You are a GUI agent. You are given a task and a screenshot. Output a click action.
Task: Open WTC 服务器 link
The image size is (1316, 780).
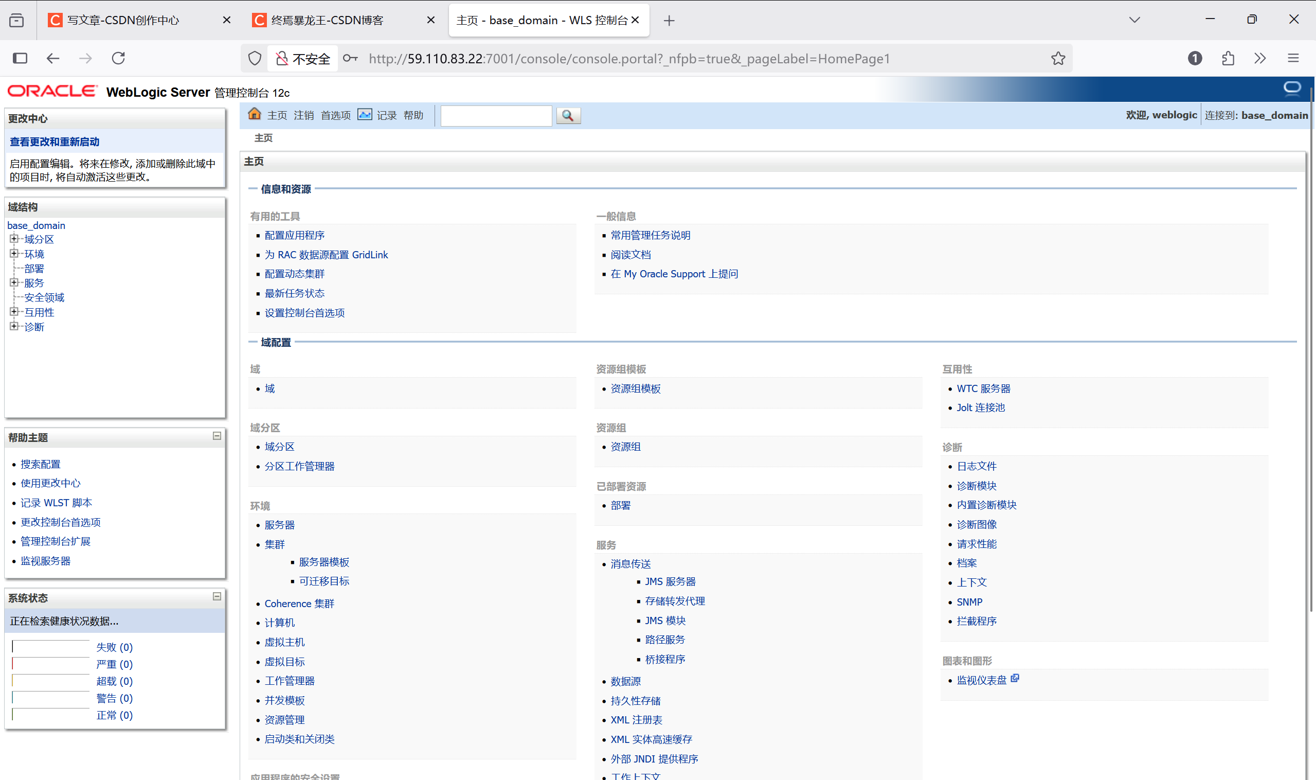[983, 389]
